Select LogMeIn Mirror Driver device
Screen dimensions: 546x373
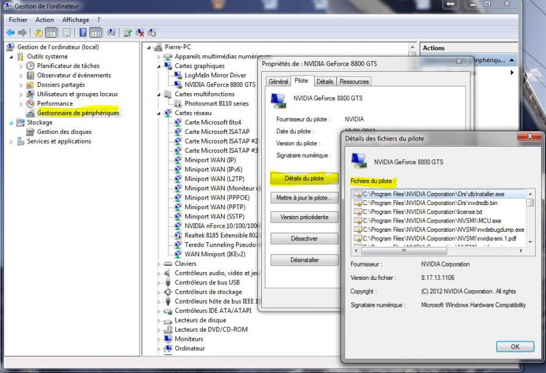click(215, 75)
